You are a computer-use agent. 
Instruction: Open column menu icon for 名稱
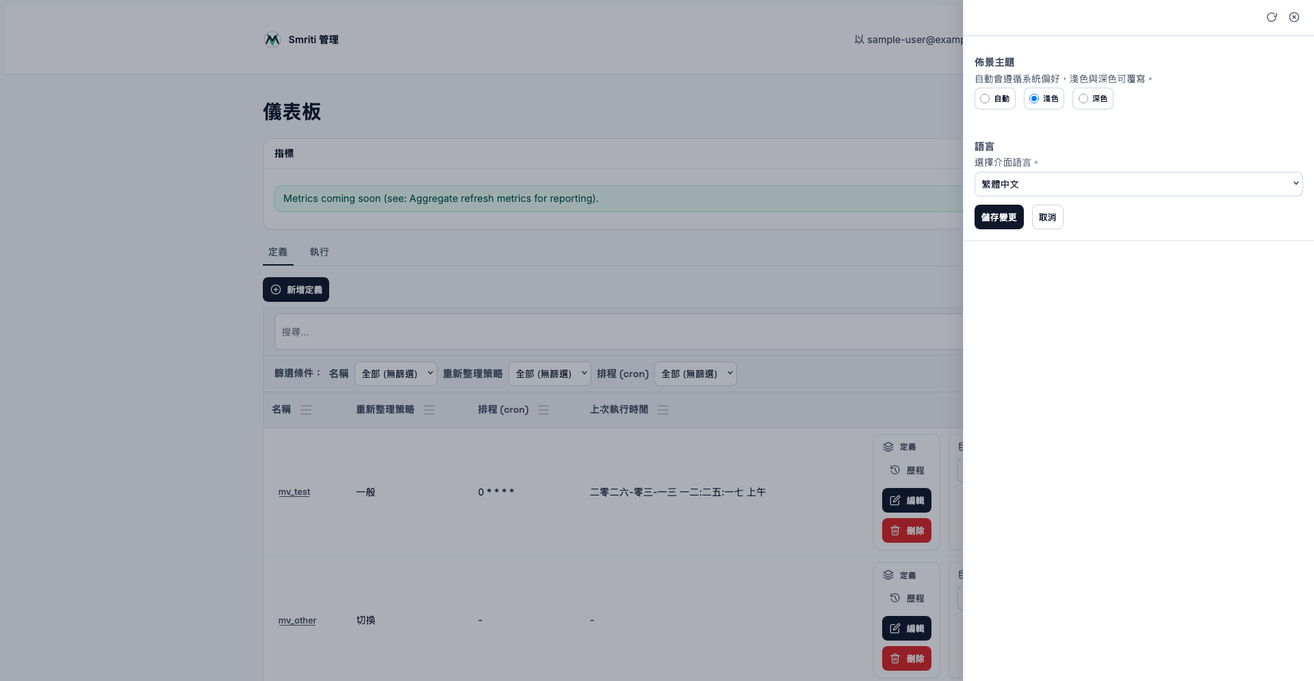tap(306, 410)
